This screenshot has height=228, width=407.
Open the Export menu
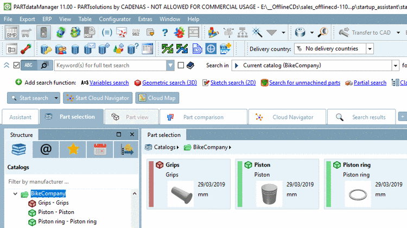(27, 19)
